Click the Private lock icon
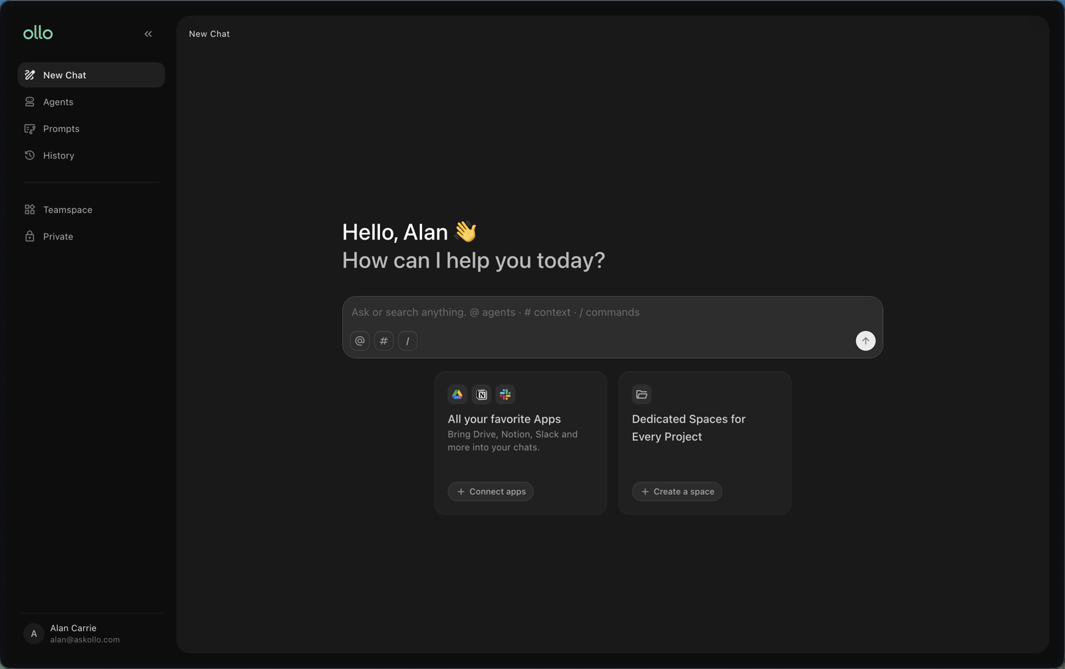This screenshot has height=669, width=1065. coord(30,236)
